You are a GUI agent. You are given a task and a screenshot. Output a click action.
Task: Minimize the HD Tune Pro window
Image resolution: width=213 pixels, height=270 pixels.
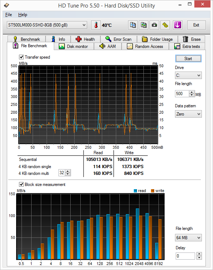coord(180,4)
